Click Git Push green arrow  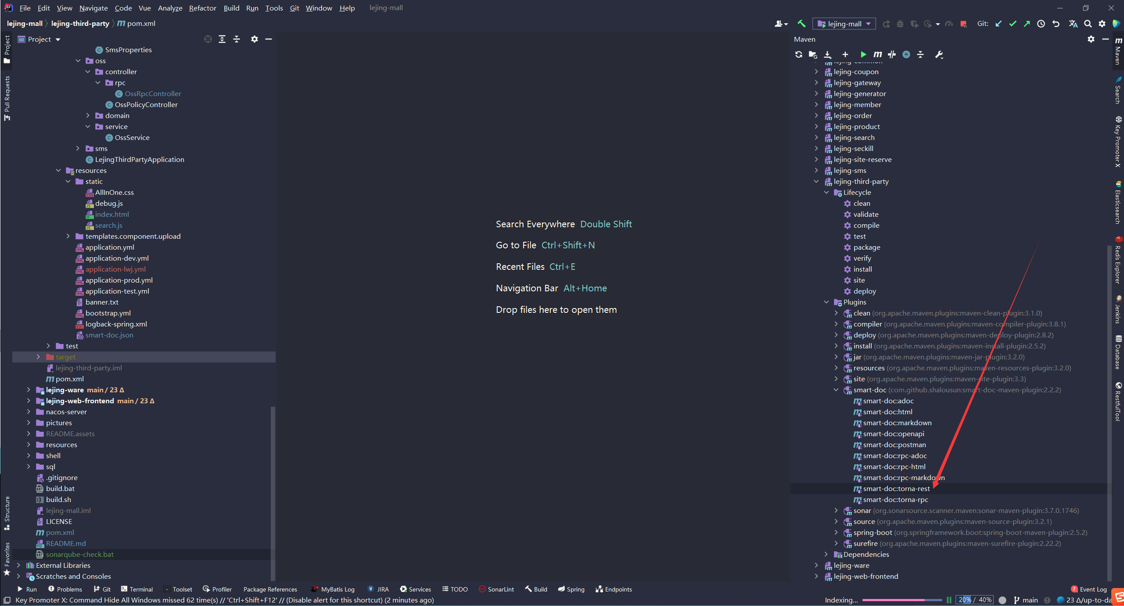point(1027,24)
